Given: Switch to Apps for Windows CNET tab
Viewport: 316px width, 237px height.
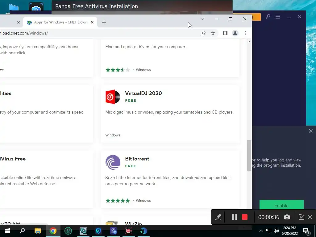Looking at the screenshot, I should tap(60, 22).
